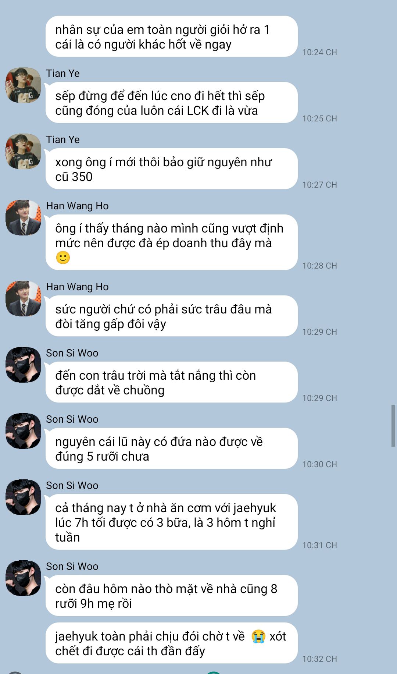
Task: Click the name Han Wang Ho above 10:28 message
Action: [x=77, y=206]
